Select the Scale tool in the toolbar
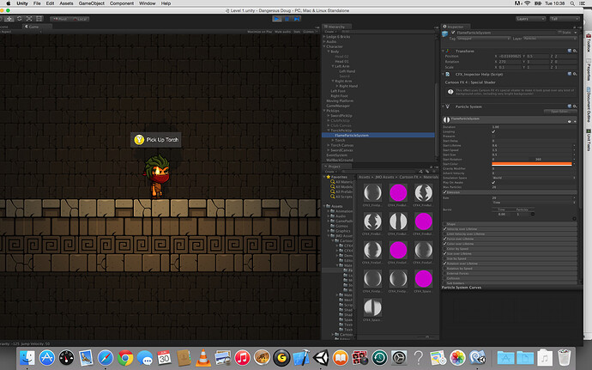Viewport: 592px width, 370px height. tap(29, 19)
